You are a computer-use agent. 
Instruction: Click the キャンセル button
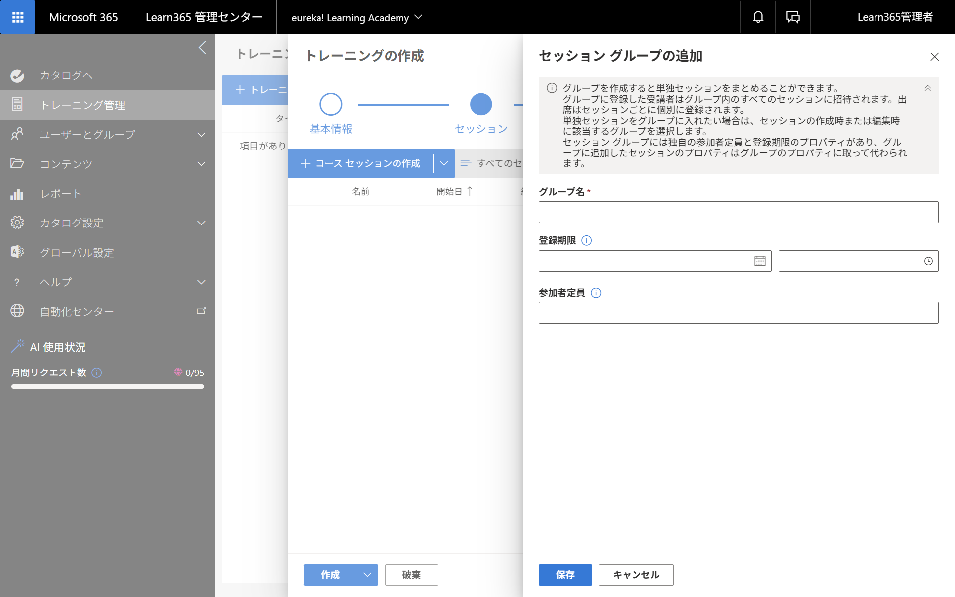tap(636, 575)
